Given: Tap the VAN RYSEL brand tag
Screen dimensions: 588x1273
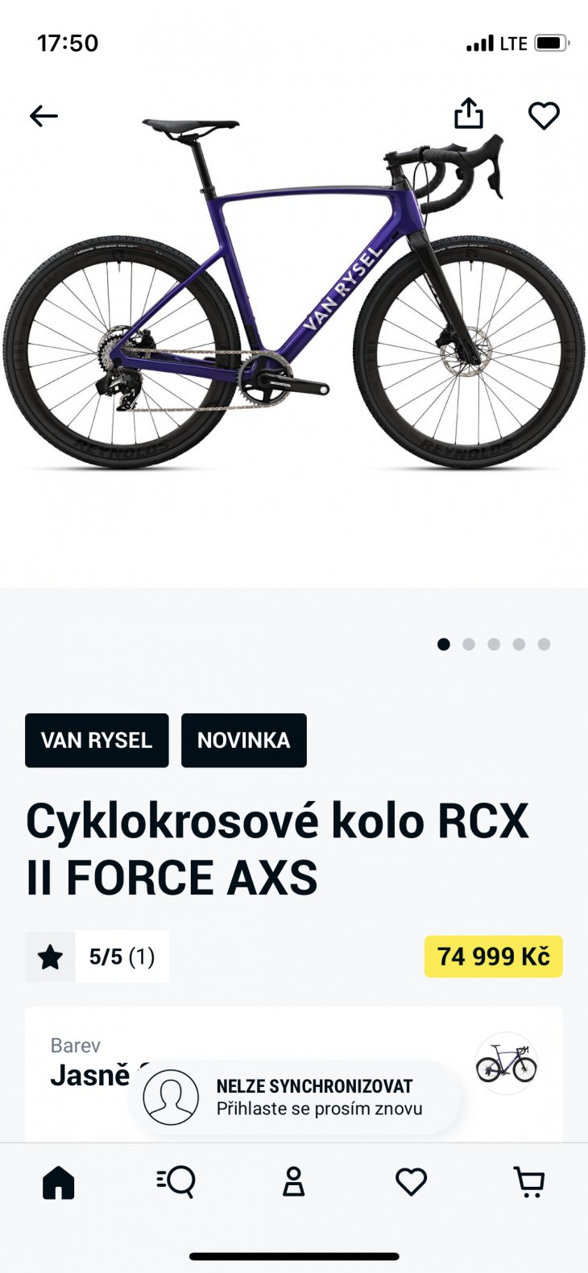Looking at the screenshot, I should point(97,740).
